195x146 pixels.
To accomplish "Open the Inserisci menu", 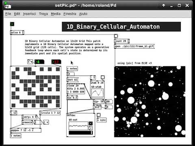I will (x=29, y=14).
